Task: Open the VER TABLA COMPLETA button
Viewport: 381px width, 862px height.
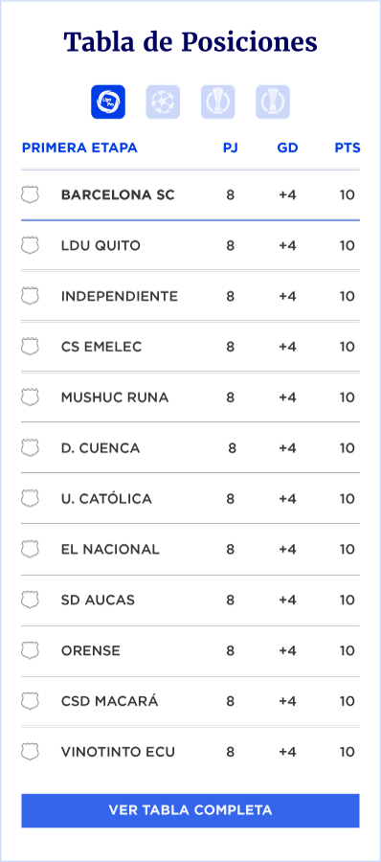Action: 190,810
